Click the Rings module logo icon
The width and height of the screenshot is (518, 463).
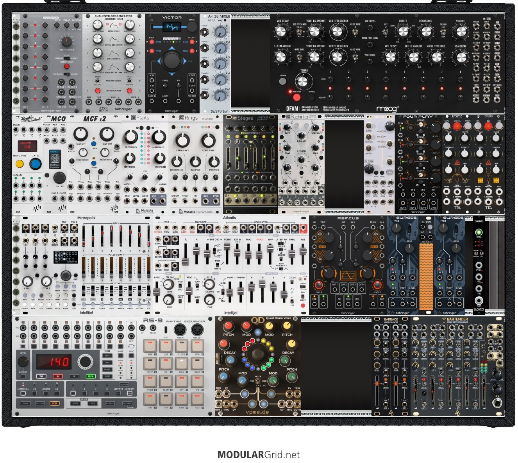(x=182, y=118)
